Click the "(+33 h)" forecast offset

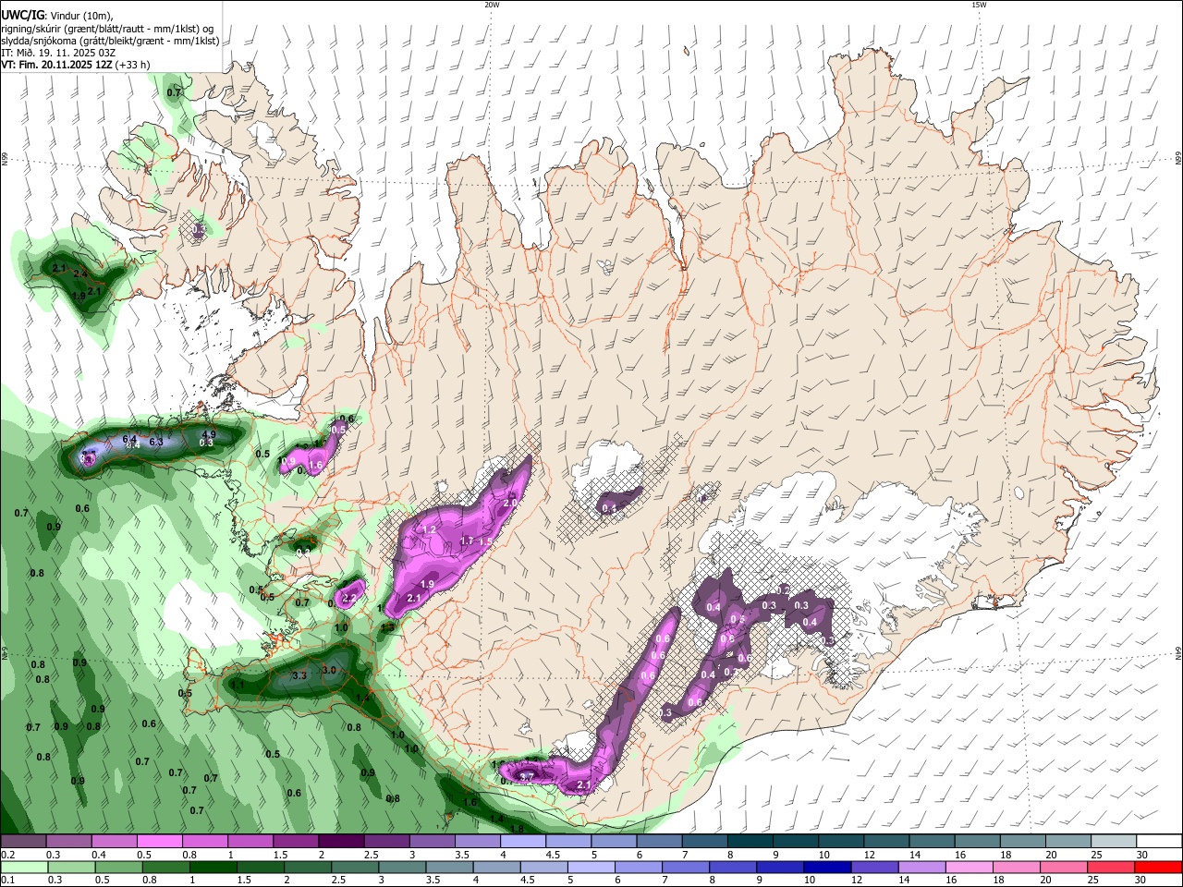[133, 65]
